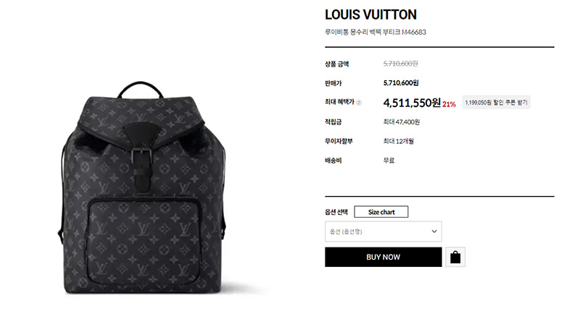580x314 pixels.
Task: Click the monogram backpack product image
Action: click(x=142, y=188)
